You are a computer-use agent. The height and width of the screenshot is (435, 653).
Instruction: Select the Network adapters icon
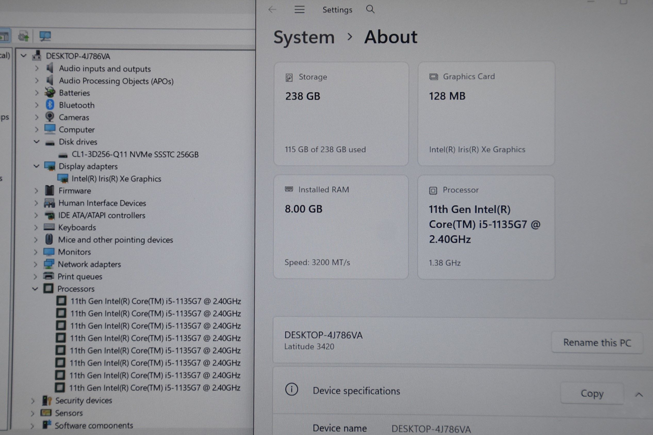click(x=48, y=264)
